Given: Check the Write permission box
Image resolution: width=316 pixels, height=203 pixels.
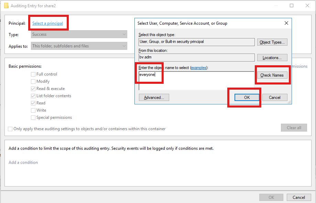Looking at the screenshot, I should point(33,110).
